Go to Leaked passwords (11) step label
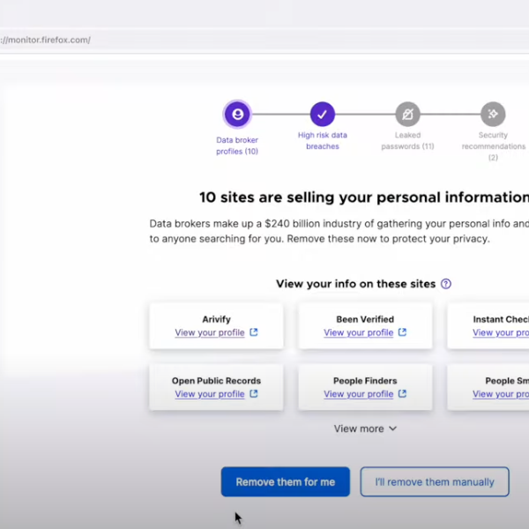This screenshot has width=529, height=529. tap(407, 140)
